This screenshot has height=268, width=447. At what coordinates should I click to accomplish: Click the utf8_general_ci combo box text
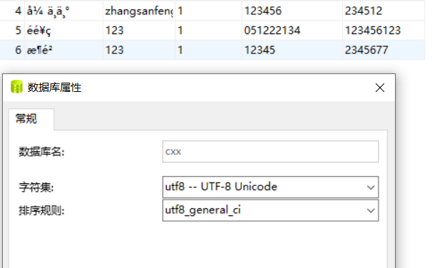pyautogui.click(x=203, y=210)
